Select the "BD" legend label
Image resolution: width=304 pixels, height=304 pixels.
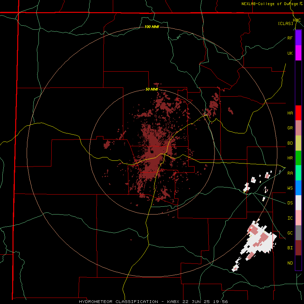290,143
